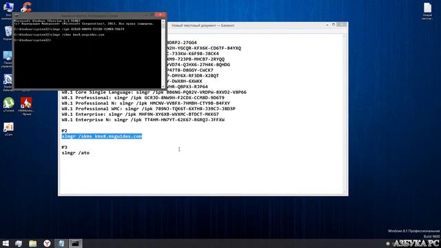Click the key ending 'QBPX3-RJP64' in Notepad
Viewport: 441px width, 248px height.
(187, 87)
